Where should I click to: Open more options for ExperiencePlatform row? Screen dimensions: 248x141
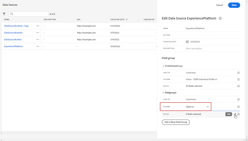[38, 46]
